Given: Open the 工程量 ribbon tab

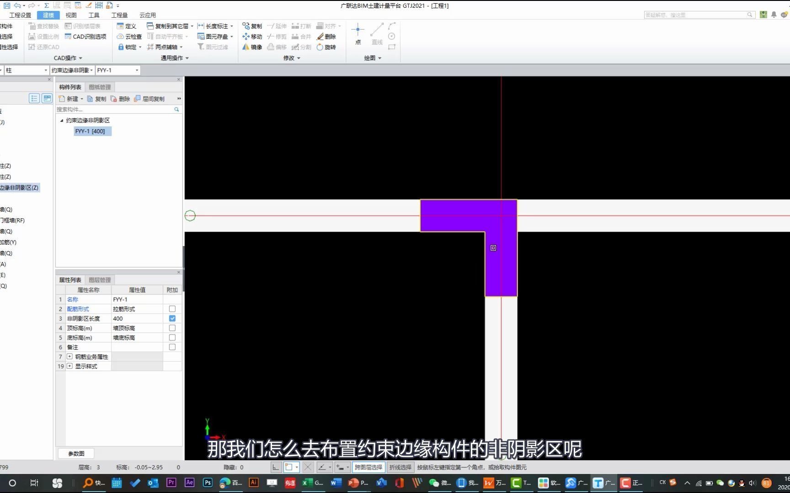Looking at the screenshot, I should (120, 15).
